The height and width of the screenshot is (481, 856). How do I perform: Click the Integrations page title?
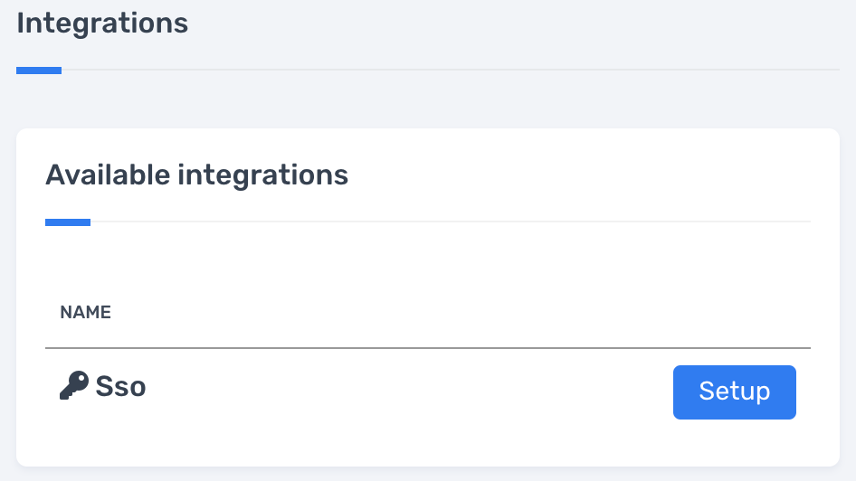point(102,23)
